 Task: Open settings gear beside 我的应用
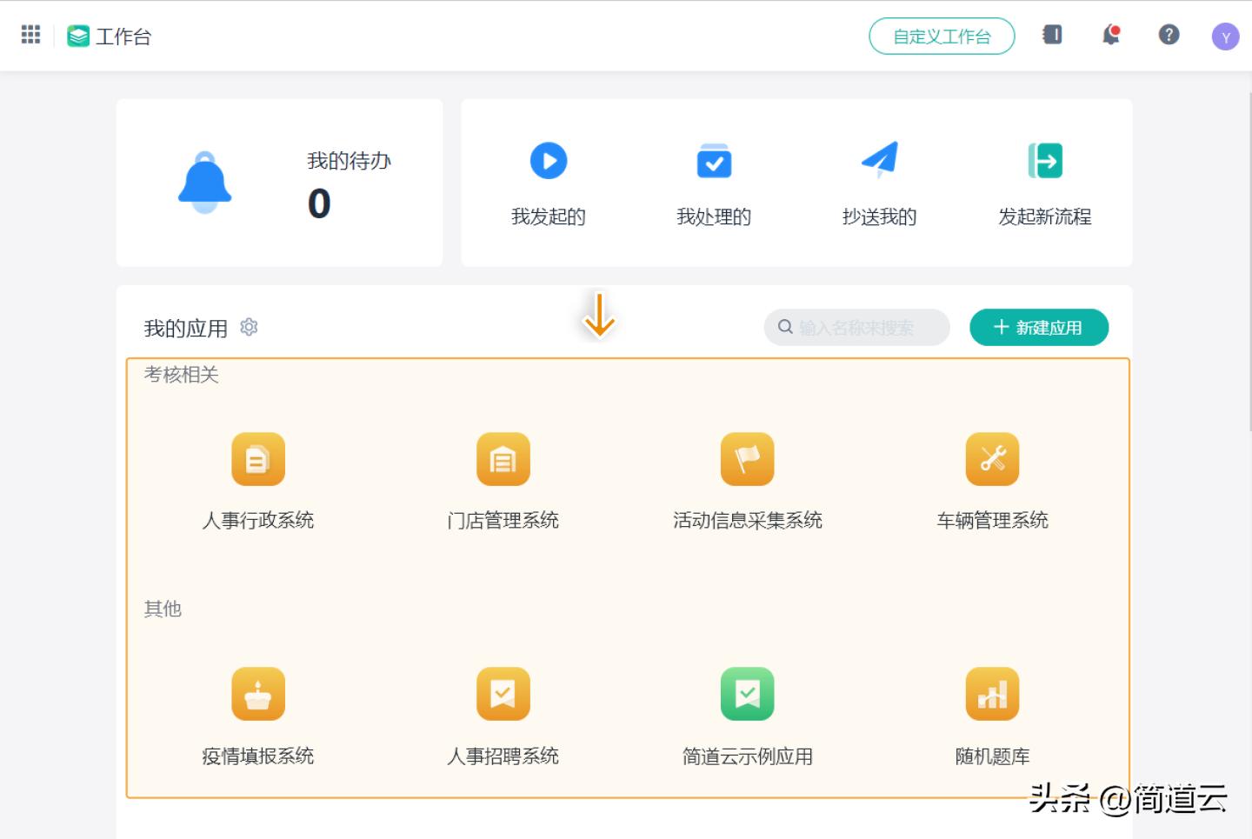[249, 327]
